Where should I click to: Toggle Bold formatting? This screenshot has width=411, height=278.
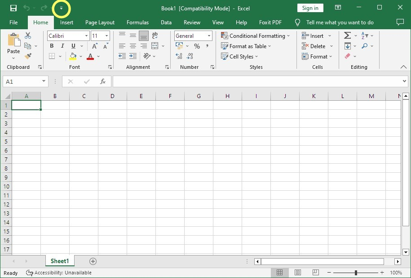(x=52, y=46)
